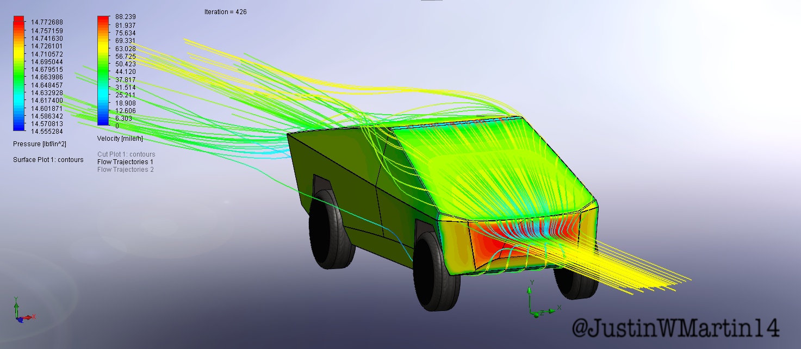The image size is (801, 349).
Task: Select the greyed Flow Trajectories 2 entry
Action: 125,170
